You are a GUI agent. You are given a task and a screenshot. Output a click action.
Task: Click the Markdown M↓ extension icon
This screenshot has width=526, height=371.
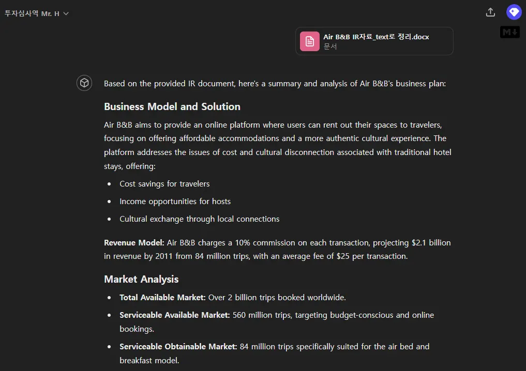pyautogui.click(x=509, y=32)
